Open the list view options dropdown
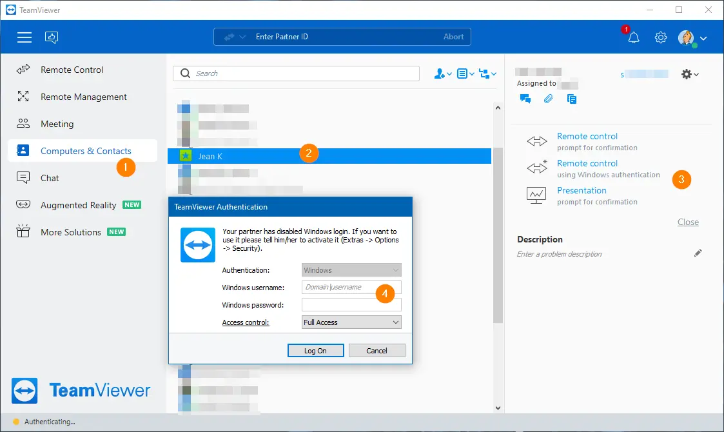This screenshot has height=432, width=724. point(465,74)
